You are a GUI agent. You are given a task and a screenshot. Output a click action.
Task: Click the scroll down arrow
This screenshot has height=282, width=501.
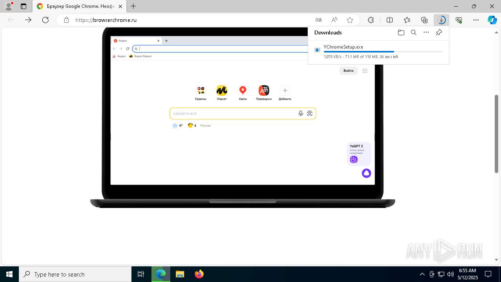[x=497, y=260]
